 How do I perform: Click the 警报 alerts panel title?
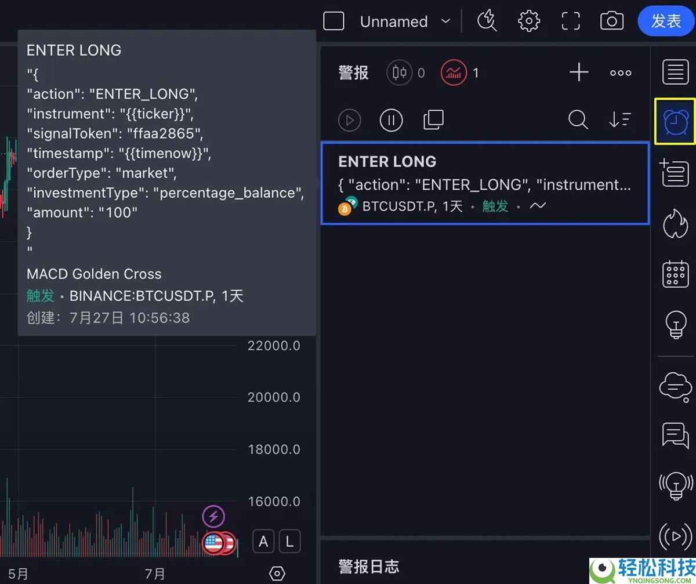click(354, 73)
